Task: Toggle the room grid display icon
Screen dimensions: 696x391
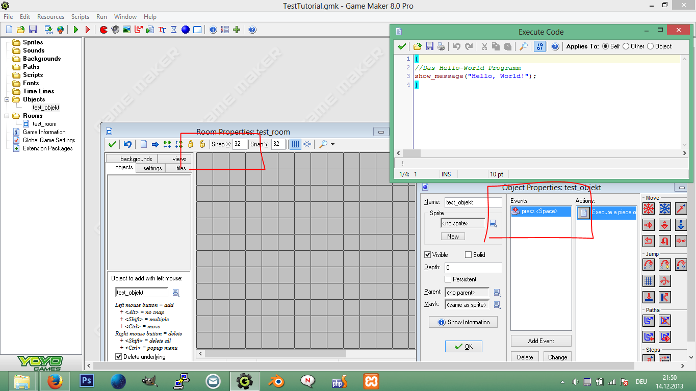Action: coord(295,144)
